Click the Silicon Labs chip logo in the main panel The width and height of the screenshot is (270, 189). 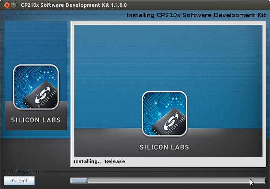pyautogui.click(x=164, y=114)
